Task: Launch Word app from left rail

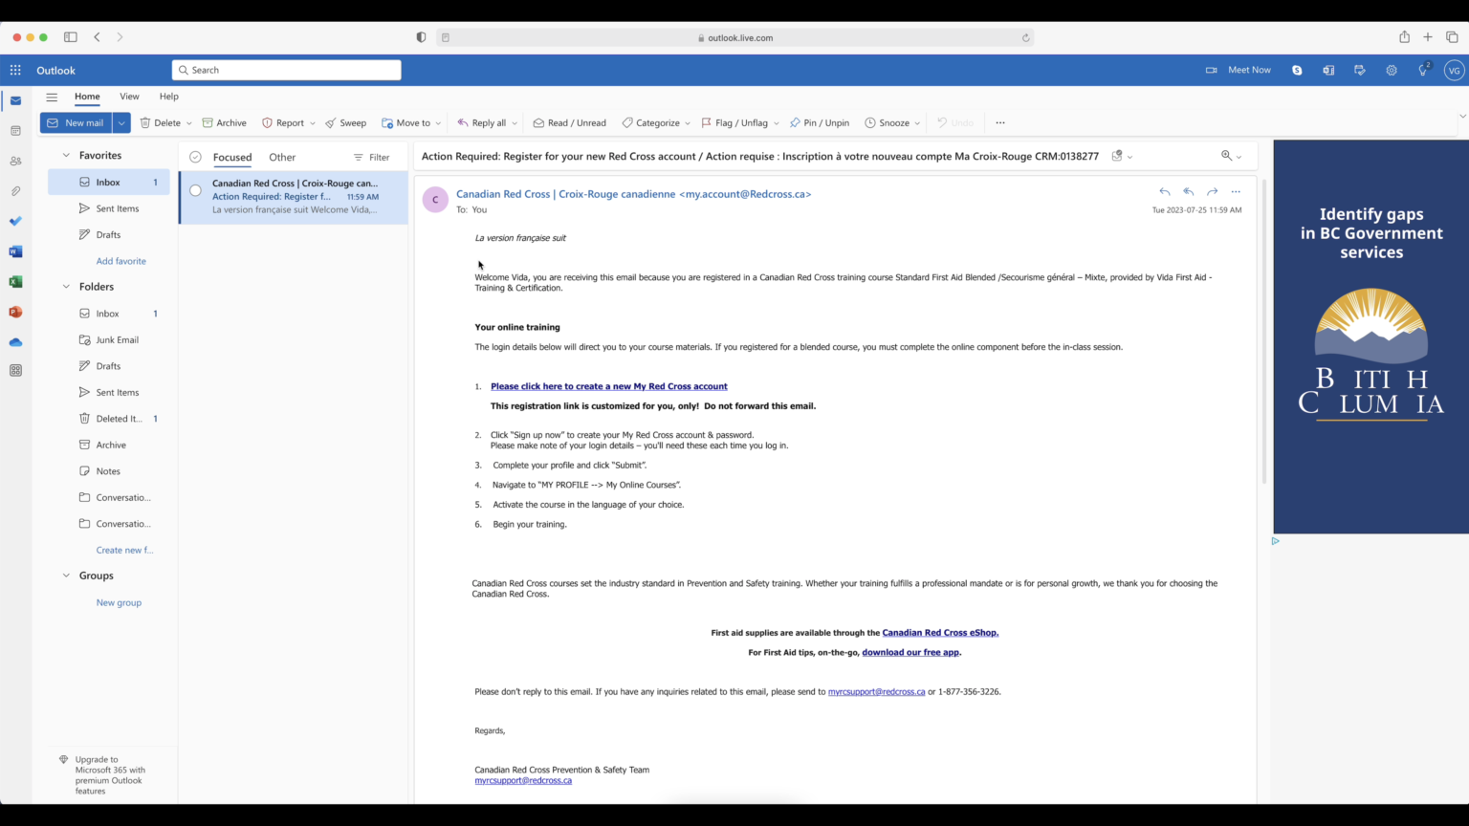Action: (x=15, y=251)
